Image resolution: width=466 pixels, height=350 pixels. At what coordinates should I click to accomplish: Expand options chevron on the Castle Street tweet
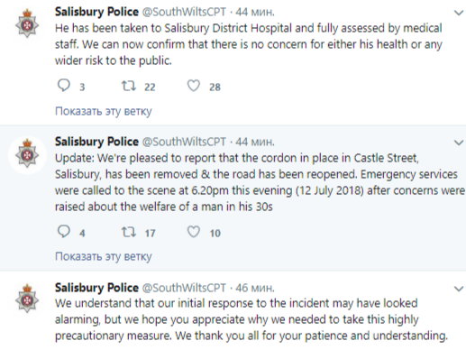coord(459,143)
